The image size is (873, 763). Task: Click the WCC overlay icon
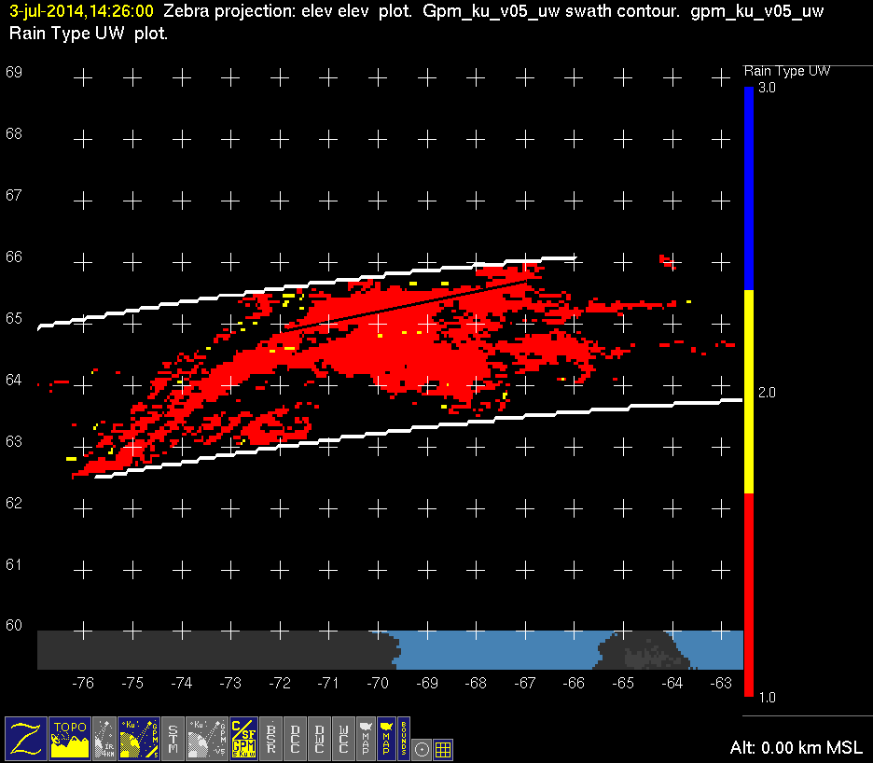point(343,738)
